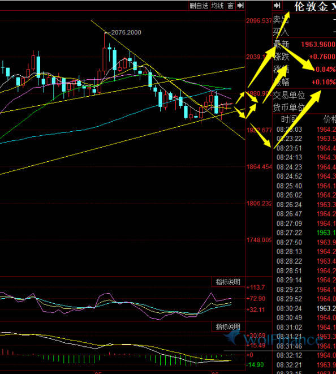Screen dimensions: 336x374
Task: Click the +113.7 indicator axis label
Action: [x=256, y=287]
